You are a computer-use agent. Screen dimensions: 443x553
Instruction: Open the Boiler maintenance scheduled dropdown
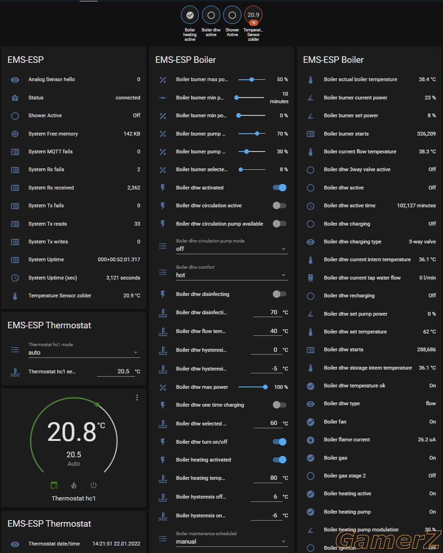click(x=232, y=538)
